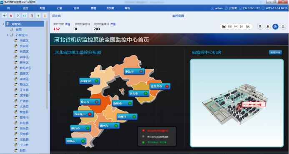Viewport: 289px width, 154px height.
Task: Click the fit-to-screen expand icon
Action: (x=241, y=27)
